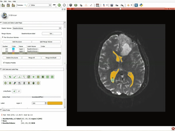The image size is (175, 131).
Task: Open the Master Volume dropdown
Action: 37,28
